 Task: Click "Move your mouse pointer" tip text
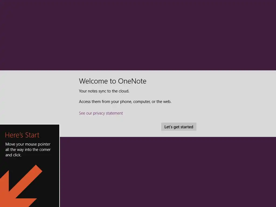point(28,149)
